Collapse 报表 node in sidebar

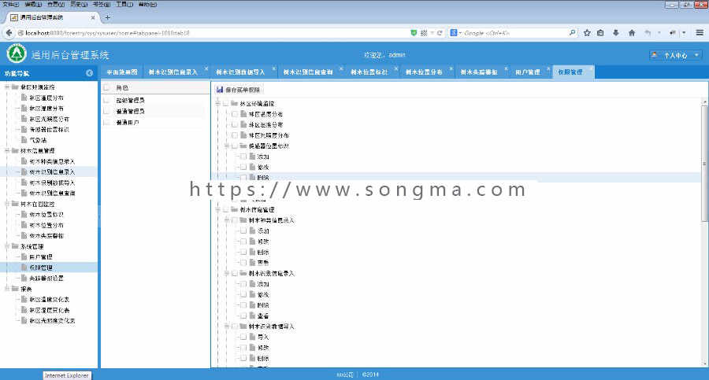(x=7, y=289)
